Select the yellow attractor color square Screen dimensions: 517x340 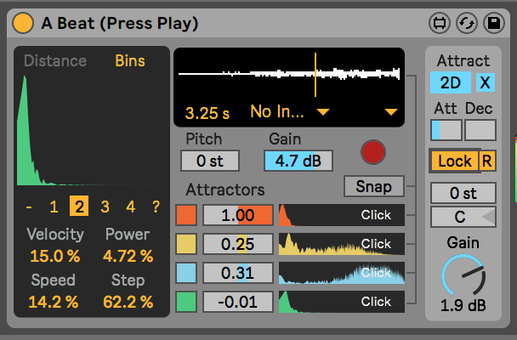(187, 245)
